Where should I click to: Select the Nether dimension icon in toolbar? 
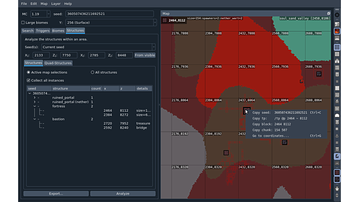(337, 32)
